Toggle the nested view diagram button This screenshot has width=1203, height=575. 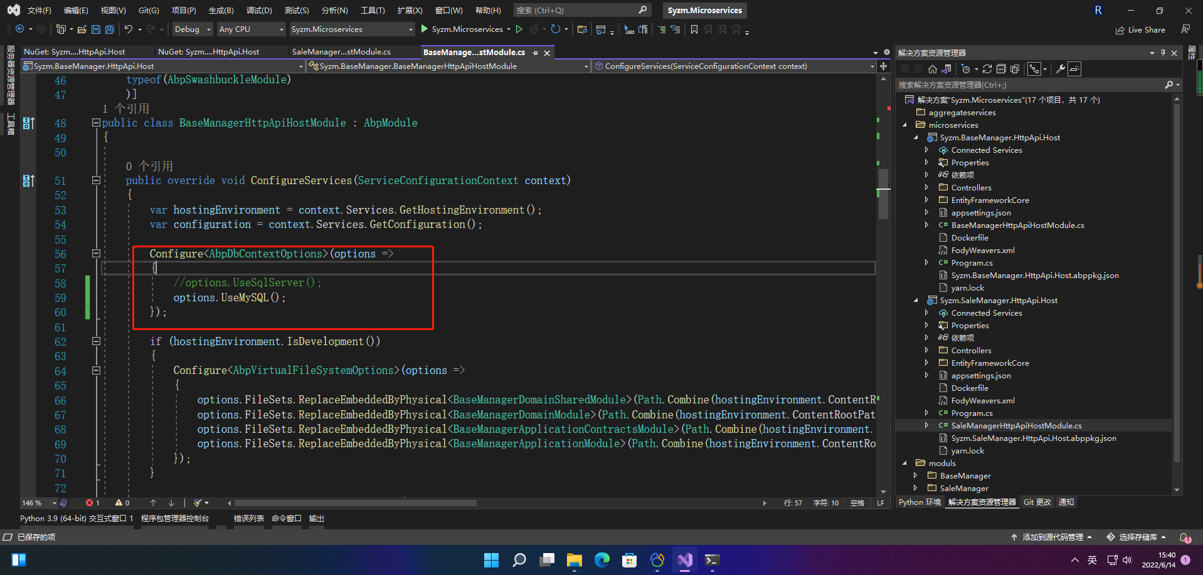tap(1034, 69)
